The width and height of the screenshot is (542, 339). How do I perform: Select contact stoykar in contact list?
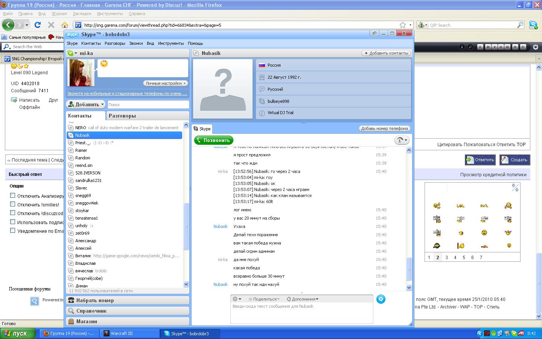coord(125,211)
